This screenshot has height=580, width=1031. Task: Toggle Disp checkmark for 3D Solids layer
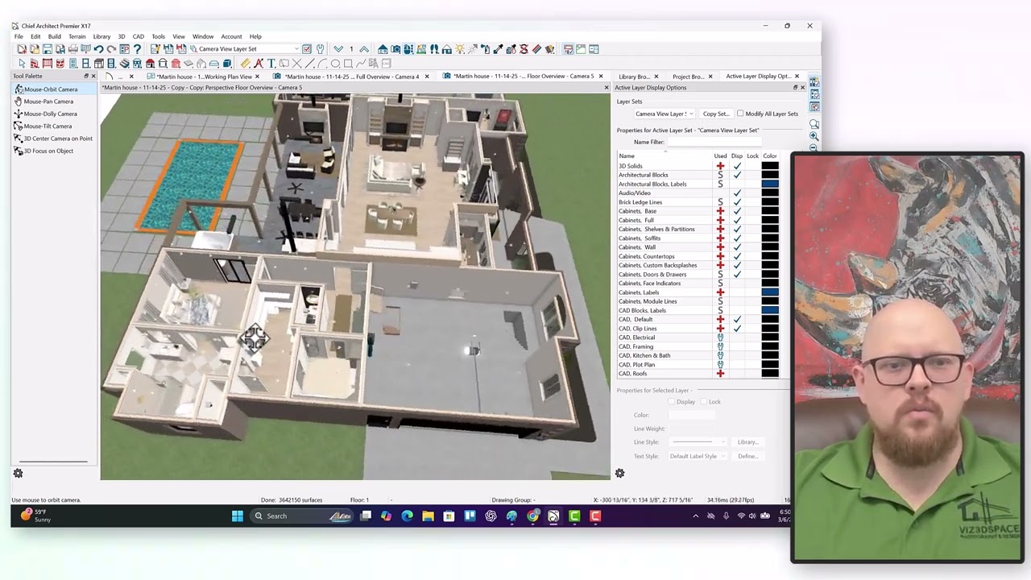click(737, 166)
